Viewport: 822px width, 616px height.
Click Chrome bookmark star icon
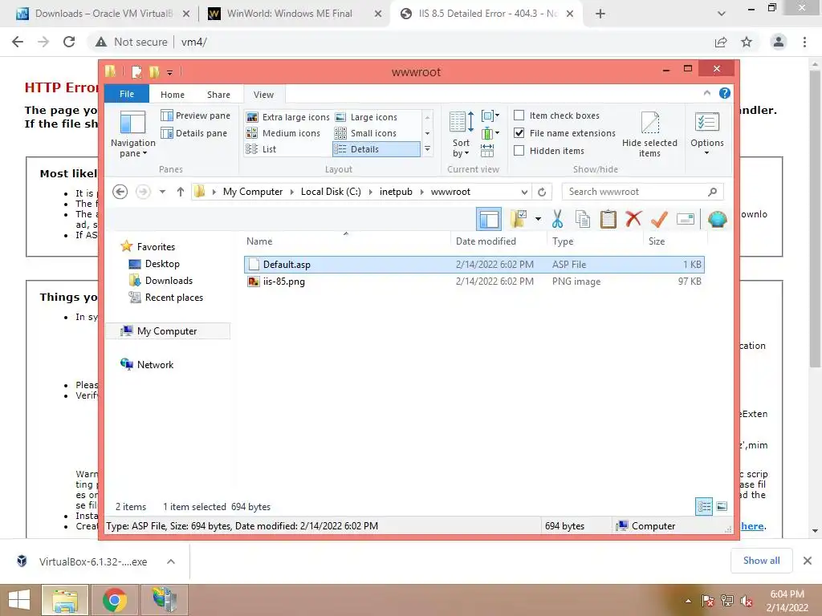click(x=747, y=42)
